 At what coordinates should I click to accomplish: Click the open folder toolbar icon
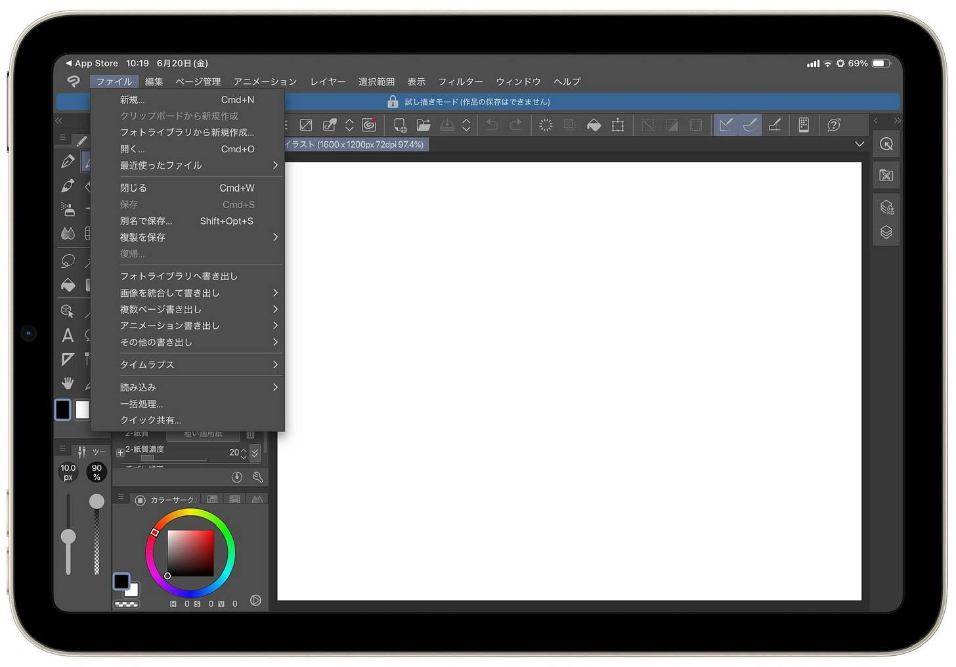[x=424, y=125]
